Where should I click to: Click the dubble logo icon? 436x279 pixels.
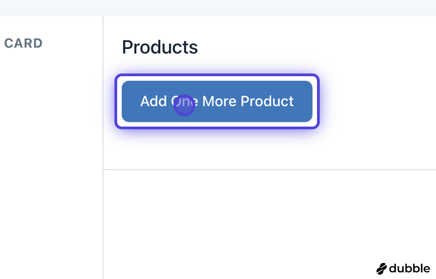(x=381, y=268)
